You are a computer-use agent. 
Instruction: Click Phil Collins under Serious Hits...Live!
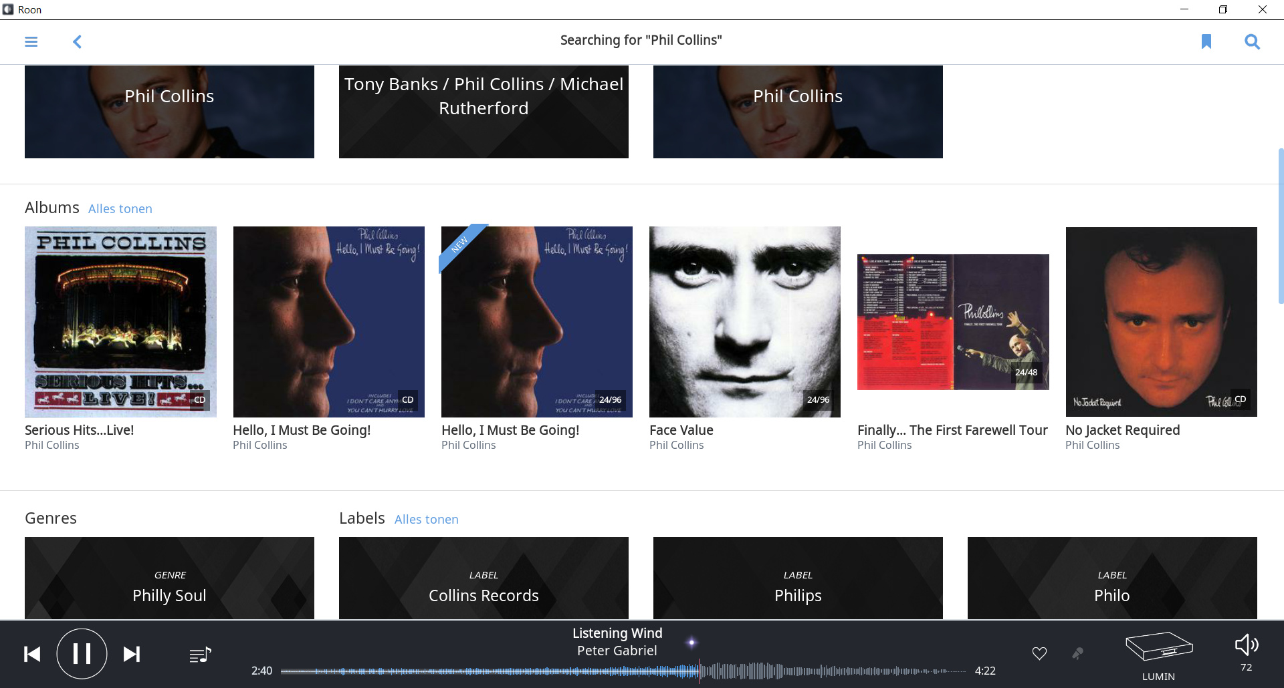[51, 446]
